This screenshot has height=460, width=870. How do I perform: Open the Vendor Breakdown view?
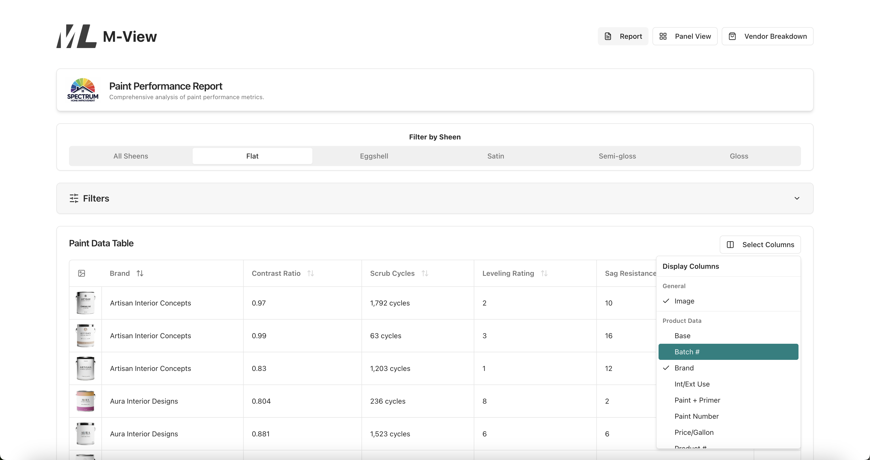click(x=767, y=36)
